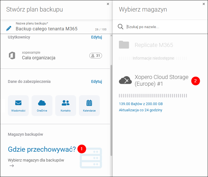Image resolution: width=208 pixels, height=177 pixels.
Task: Click the Office organization icon for xopexample
Action: (x=12, y=56)
